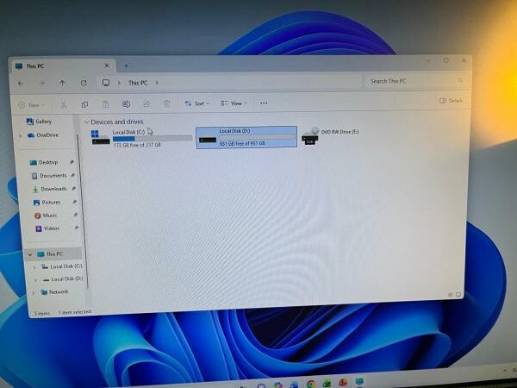This screenshot has height=388, width=517.
Task: Select Local Disk (C:) in navigation tree
Action: [x=62, y=266]
